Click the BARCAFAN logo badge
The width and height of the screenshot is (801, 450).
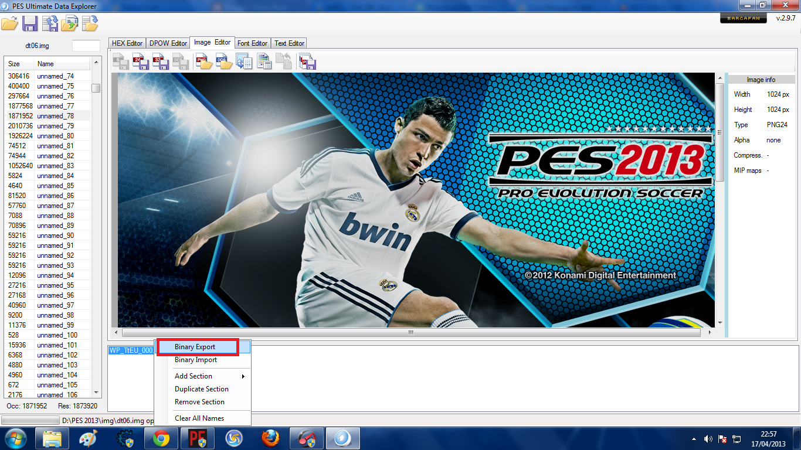[x=744, y=19]
